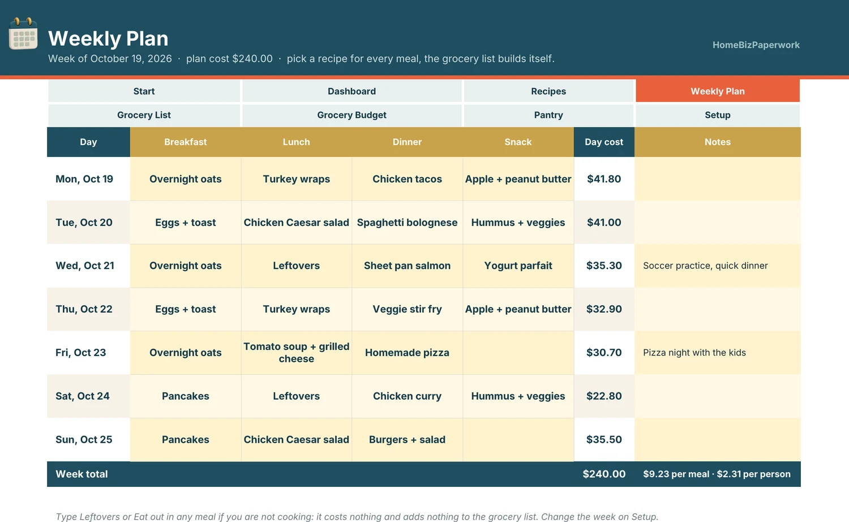The width and height of the screenshot is (849, 522).
Task: Select Saturday's breakfast Pancakes cell
Action: [x=186, y=396]
